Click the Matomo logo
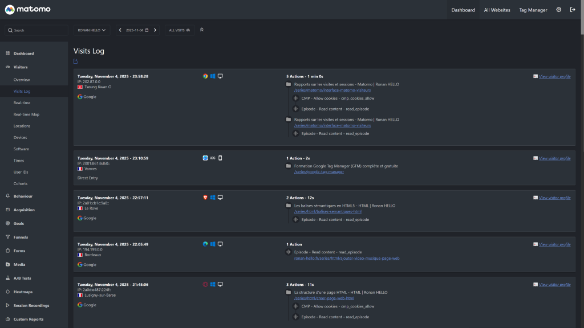Image resolution: width=584 pixels, height=328 pixels. (x=29, y=10)
